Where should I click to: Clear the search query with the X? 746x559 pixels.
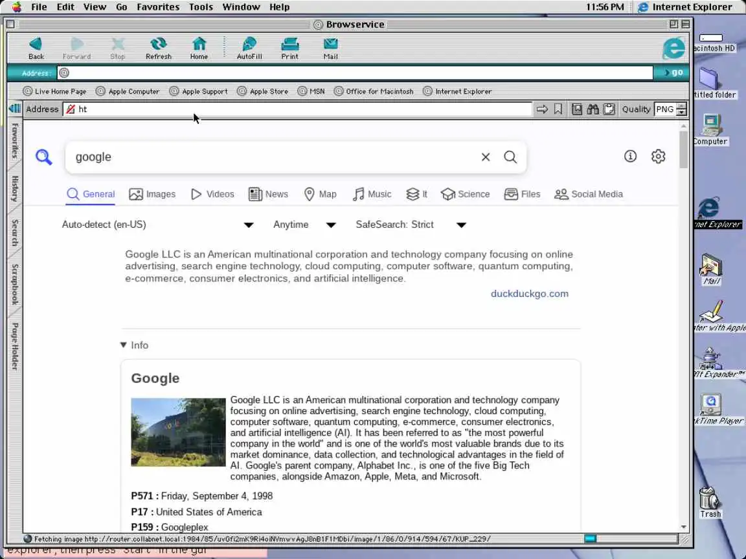click(485, 157)
